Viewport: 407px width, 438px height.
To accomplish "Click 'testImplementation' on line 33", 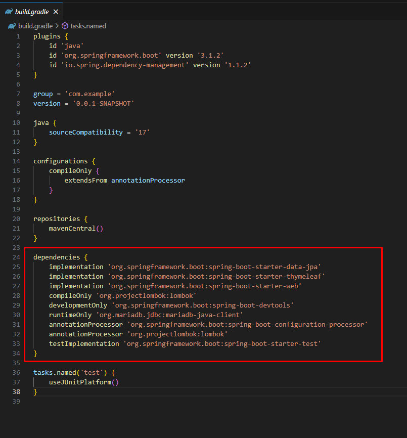I will (x=84, y=343).
